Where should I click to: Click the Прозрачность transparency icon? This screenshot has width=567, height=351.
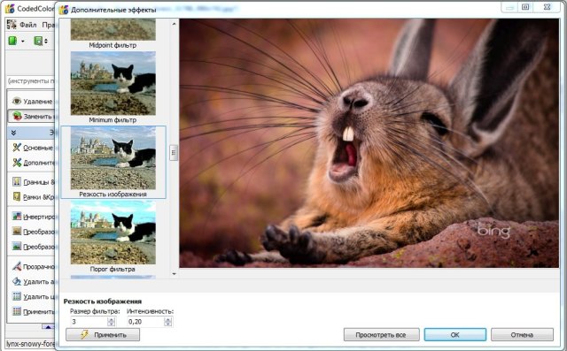(17, 266)
